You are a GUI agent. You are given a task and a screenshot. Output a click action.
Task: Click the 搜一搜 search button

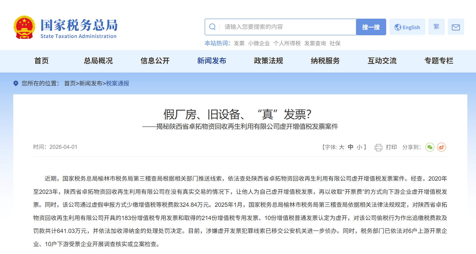pyautogui.click(x=371, y=27)
